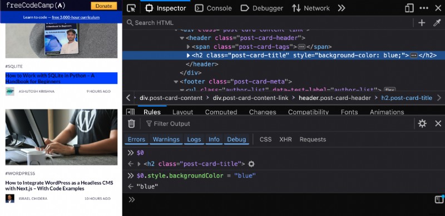This screenshot has width=445, height=216.
Task: Open the SQLite in Python handbook article
Action: [x=50, y=78]
